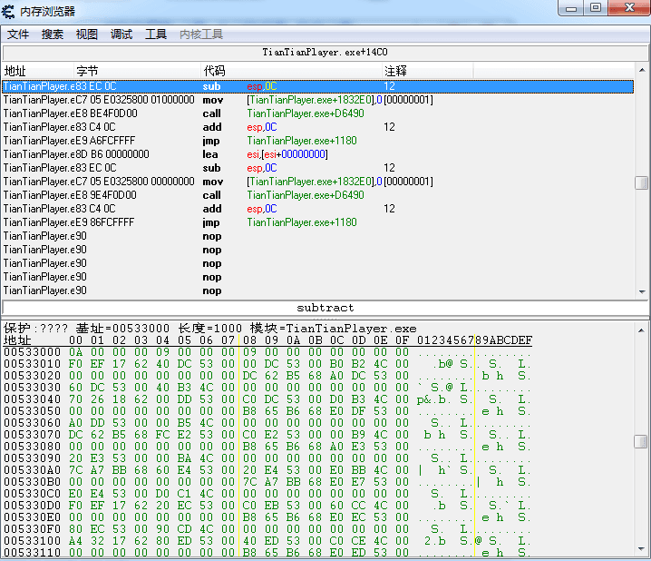This screenshot has width=651, height=561.
Task: Select mov row with bytes ending 01000000
Action: pos(318,100)
